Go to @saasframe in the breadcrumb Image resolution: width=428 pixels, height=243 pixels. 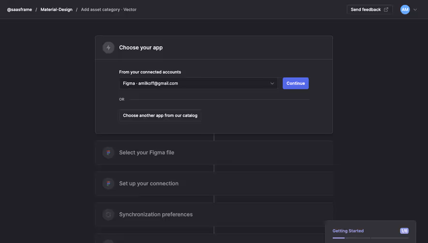[x=19, y=10]
